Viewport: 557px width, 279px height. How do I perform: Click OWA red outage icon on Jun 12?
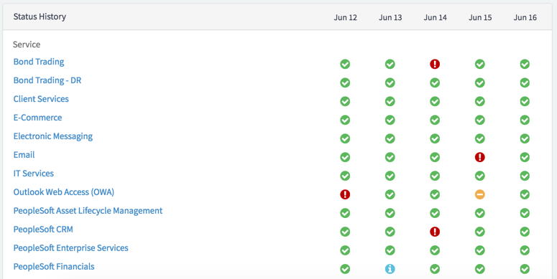pos(345,194)
